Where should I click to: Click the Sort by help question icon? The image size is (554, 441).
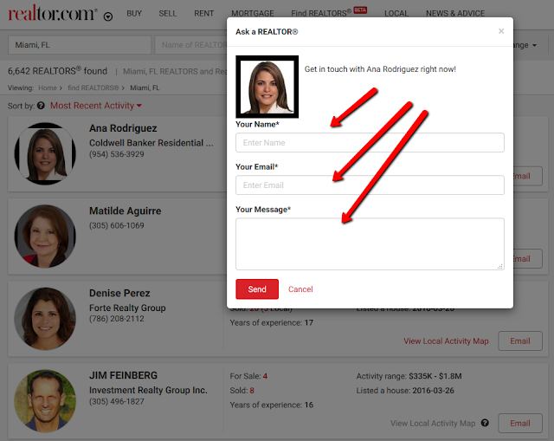tap(41, 106)
